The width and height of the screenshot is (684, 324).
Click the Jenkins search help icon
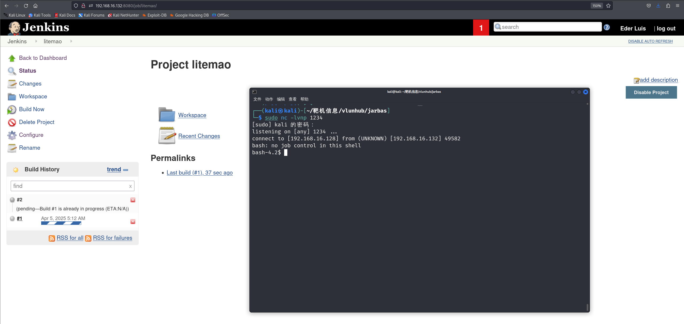607,27
